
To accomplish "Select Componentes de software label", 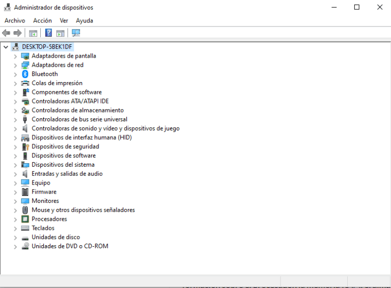I will (x=67, y=92).
